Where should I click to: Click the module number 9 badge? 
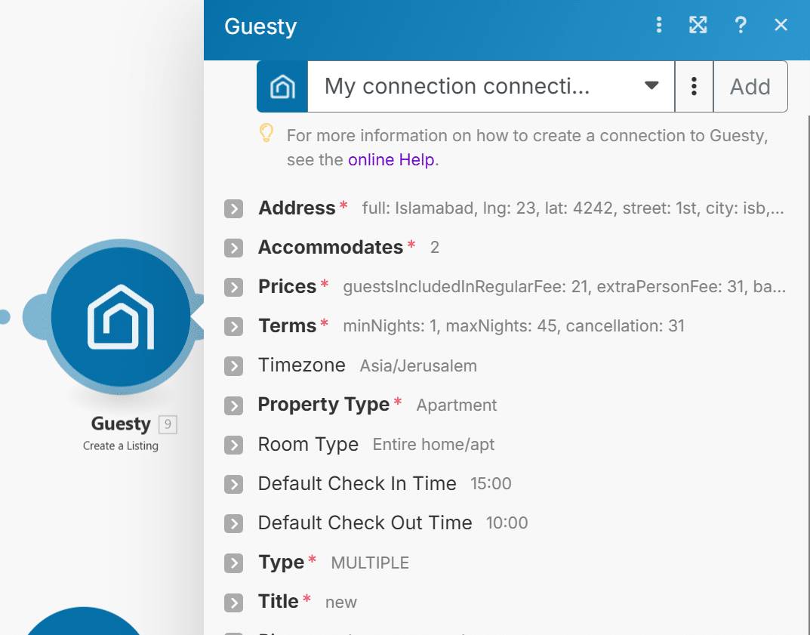168,425
